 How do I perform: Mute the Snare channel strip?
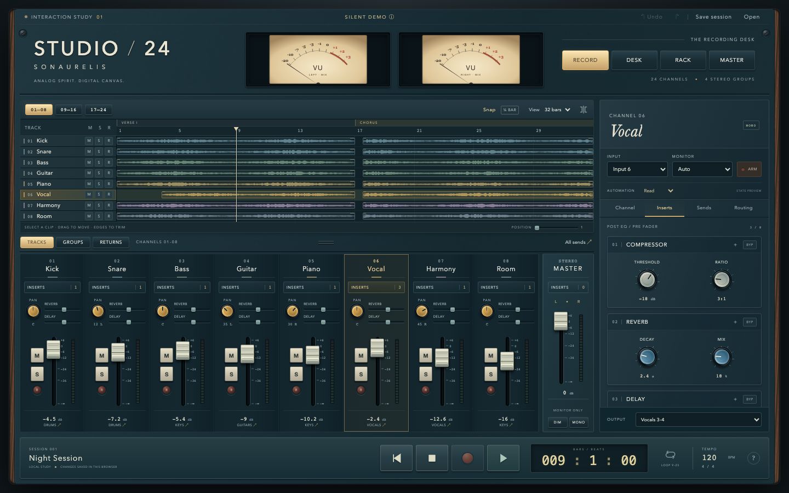click(102, 356)
